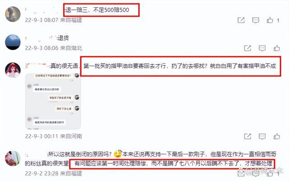The height and width of the screenshot is (181, 289).
Task: Reply to the 退一赔三 comment
Action: pyautogui.click(x=256, y=20)
